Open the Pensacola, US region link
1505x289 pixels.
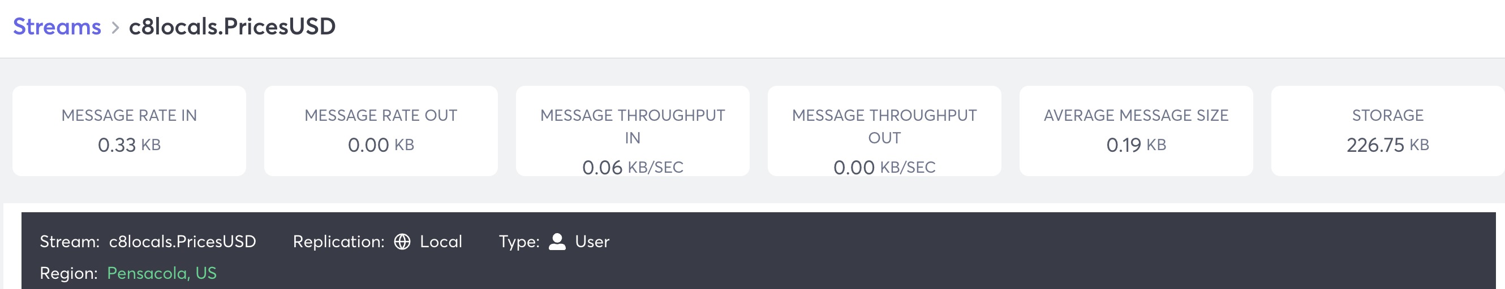pos(161,273)
